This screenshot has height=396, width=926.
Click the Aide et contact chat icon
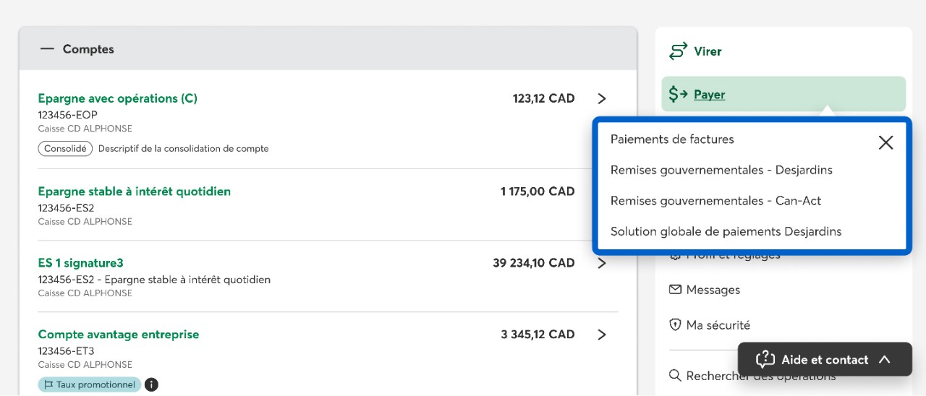pyautogui.click(x=765, y=360)
